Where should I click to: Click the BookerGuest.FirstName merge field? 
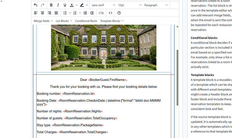point(107,80)
